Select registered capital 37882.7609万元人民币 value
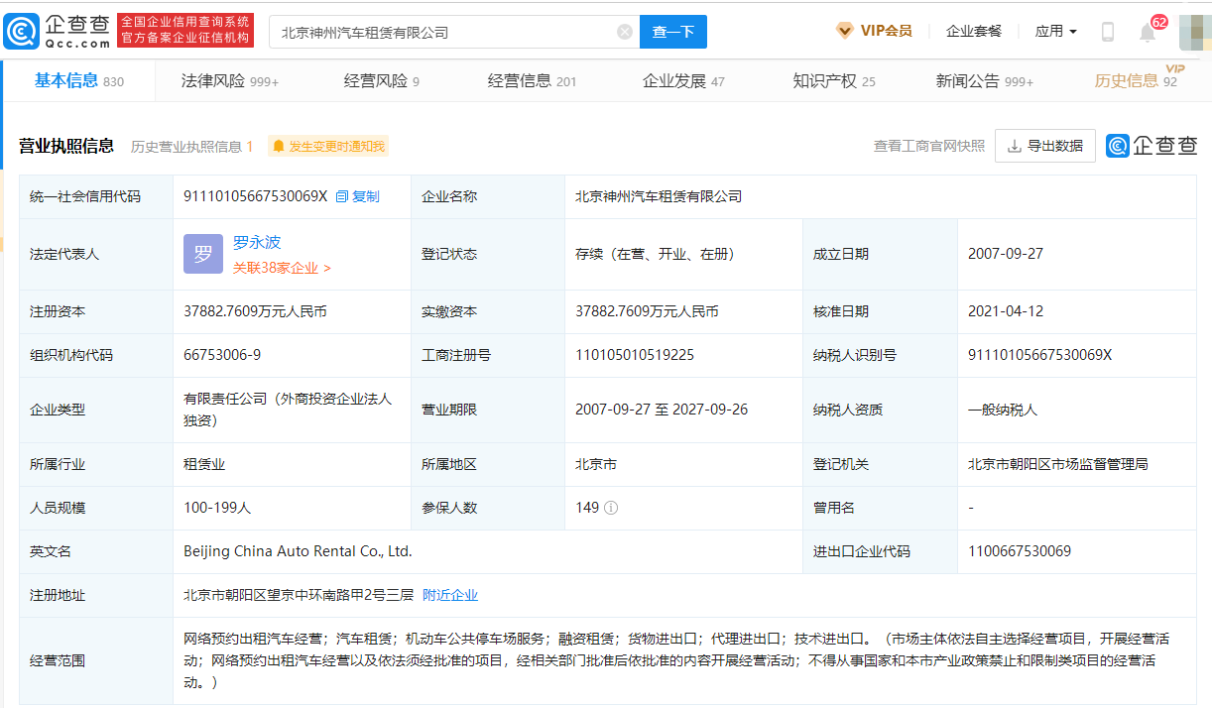Screen dimensions: 1212x708 tap(255, 311)
